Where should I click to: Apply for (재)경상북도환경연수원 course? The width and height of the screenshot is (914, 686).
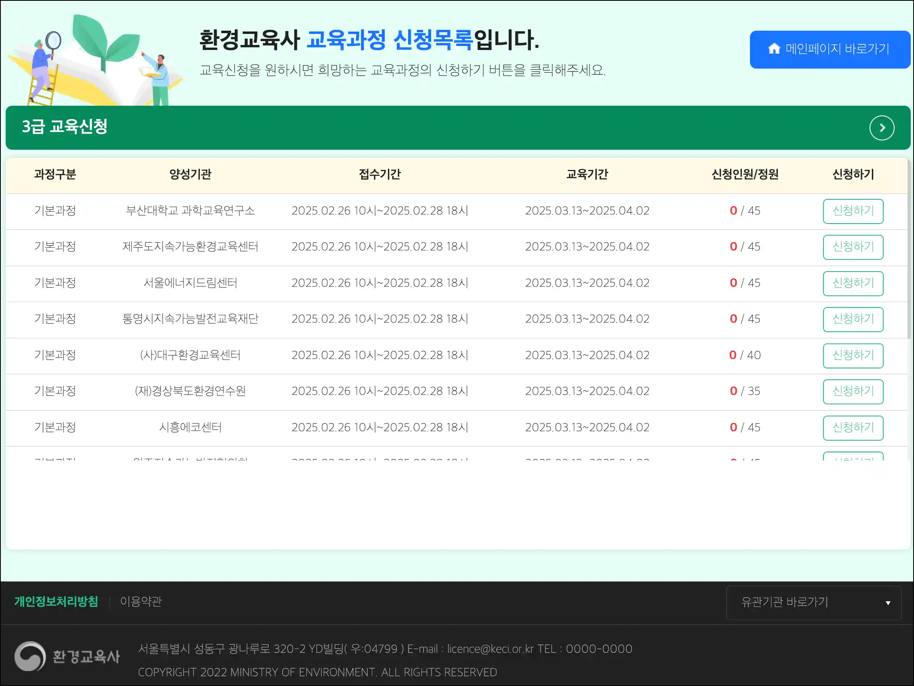pos(853,391)
